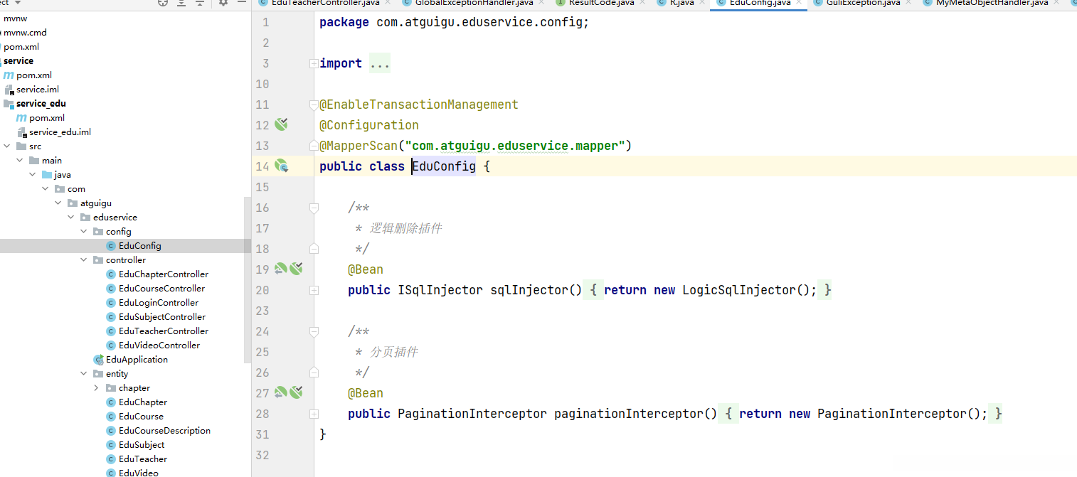Image resolution: width=1077 pixels, height=477 pixels.
Task: Collapse the eduservice package in project tree
Action: click(71, 218)
